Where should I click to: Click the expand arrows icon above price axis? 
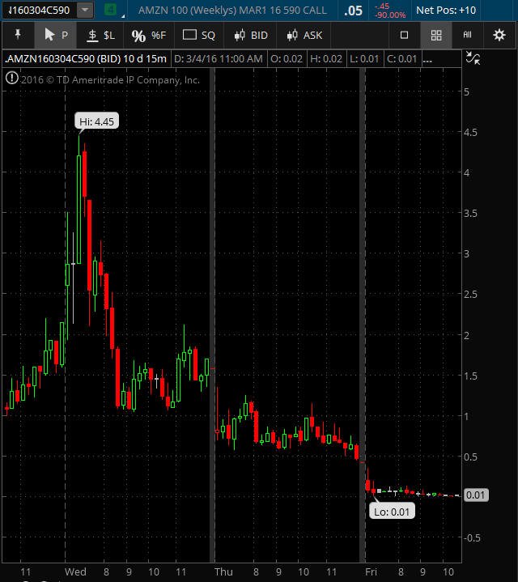click(473, 58)
